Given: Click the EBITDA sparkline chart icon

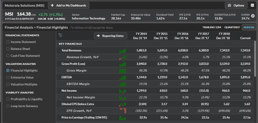Looking at the screenshot, I should pyautogui.click(x=122, y=77).
